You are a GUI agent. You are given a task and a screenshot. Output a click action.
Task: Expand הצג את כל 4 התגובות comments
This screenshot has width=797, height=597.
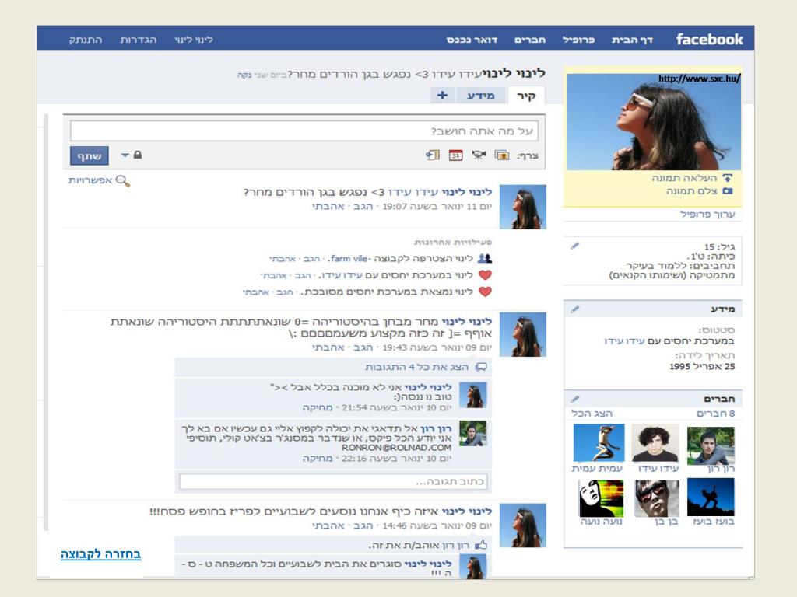point(417,367)
